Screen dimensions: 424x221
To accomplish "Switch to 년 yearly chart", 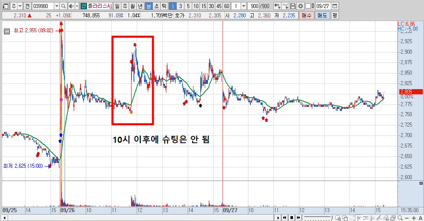I will [140, 6].
